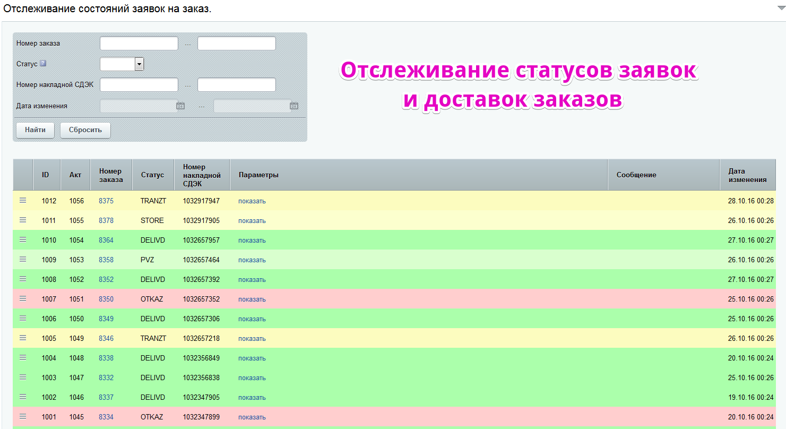The width and height of the screenshot is (786, 429).
Task: Click the Найти button
Action: pyautogui.click(x=35, y=130)
